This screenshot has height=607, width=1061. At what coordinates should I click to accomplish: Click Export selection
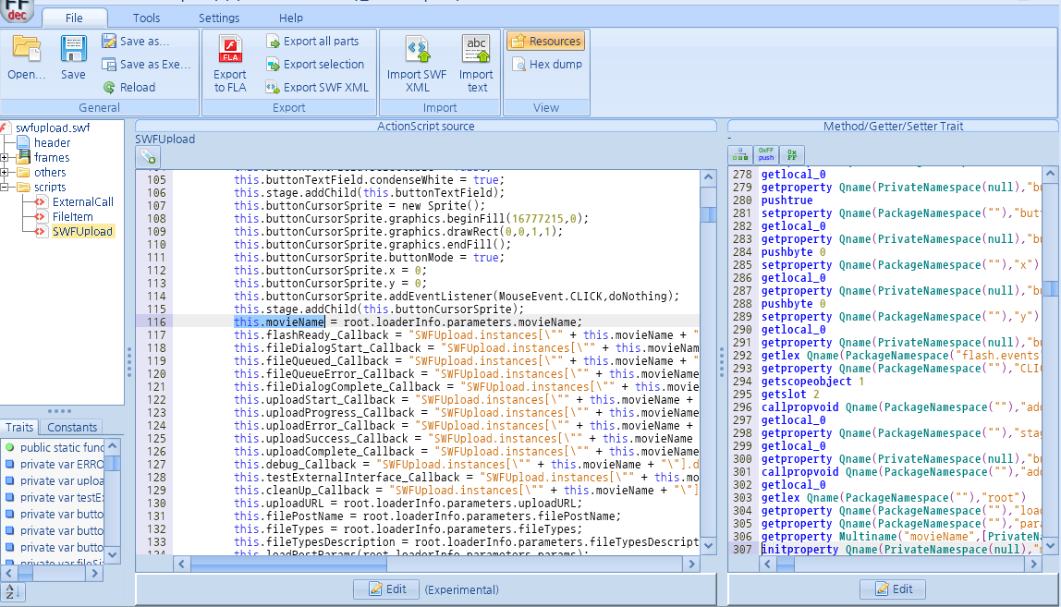[315, 65]
